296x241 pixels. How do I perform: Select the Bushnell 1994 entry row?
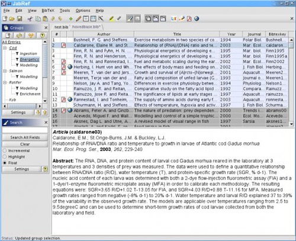coord(170,40)
